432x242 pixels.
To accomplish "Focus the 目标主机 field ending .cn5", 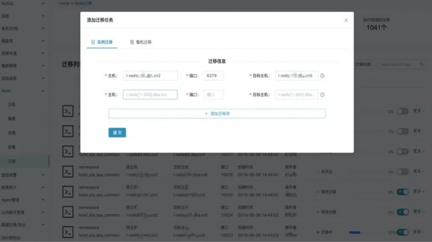I will coord(296,75).
